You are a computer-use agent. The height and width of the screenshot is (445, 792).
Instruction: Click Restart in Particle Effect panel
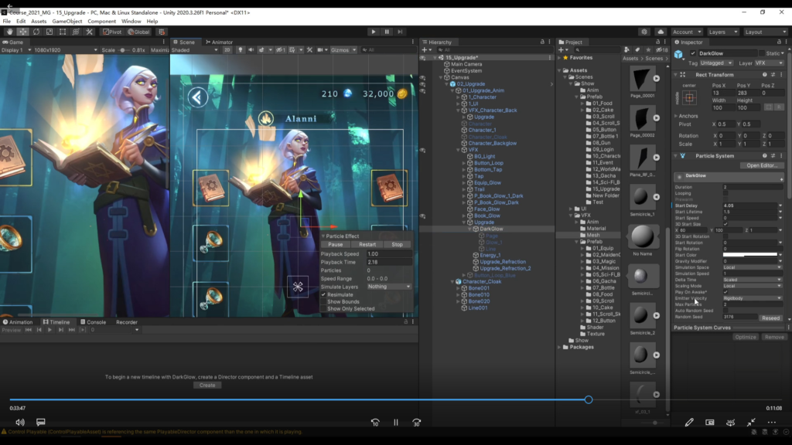(367, 244)
